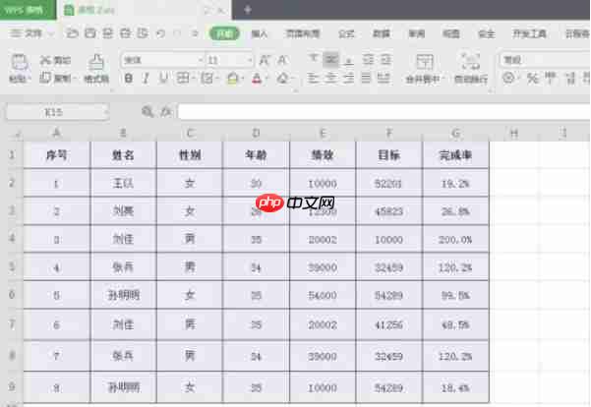Viewport: 591px width, 407px height.
Task: Click the magnifier icon beside the formula bar
Action: pyautogui.click(x=148, y=111)
